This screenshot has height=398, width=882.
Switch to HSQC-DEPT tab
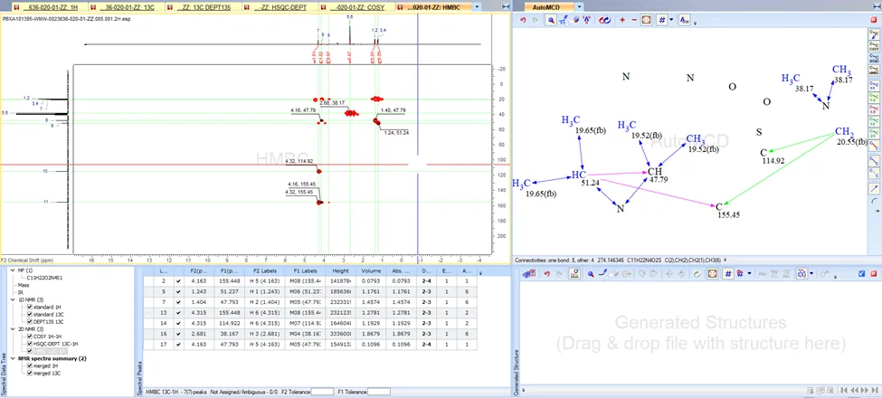tap(280, 8)
